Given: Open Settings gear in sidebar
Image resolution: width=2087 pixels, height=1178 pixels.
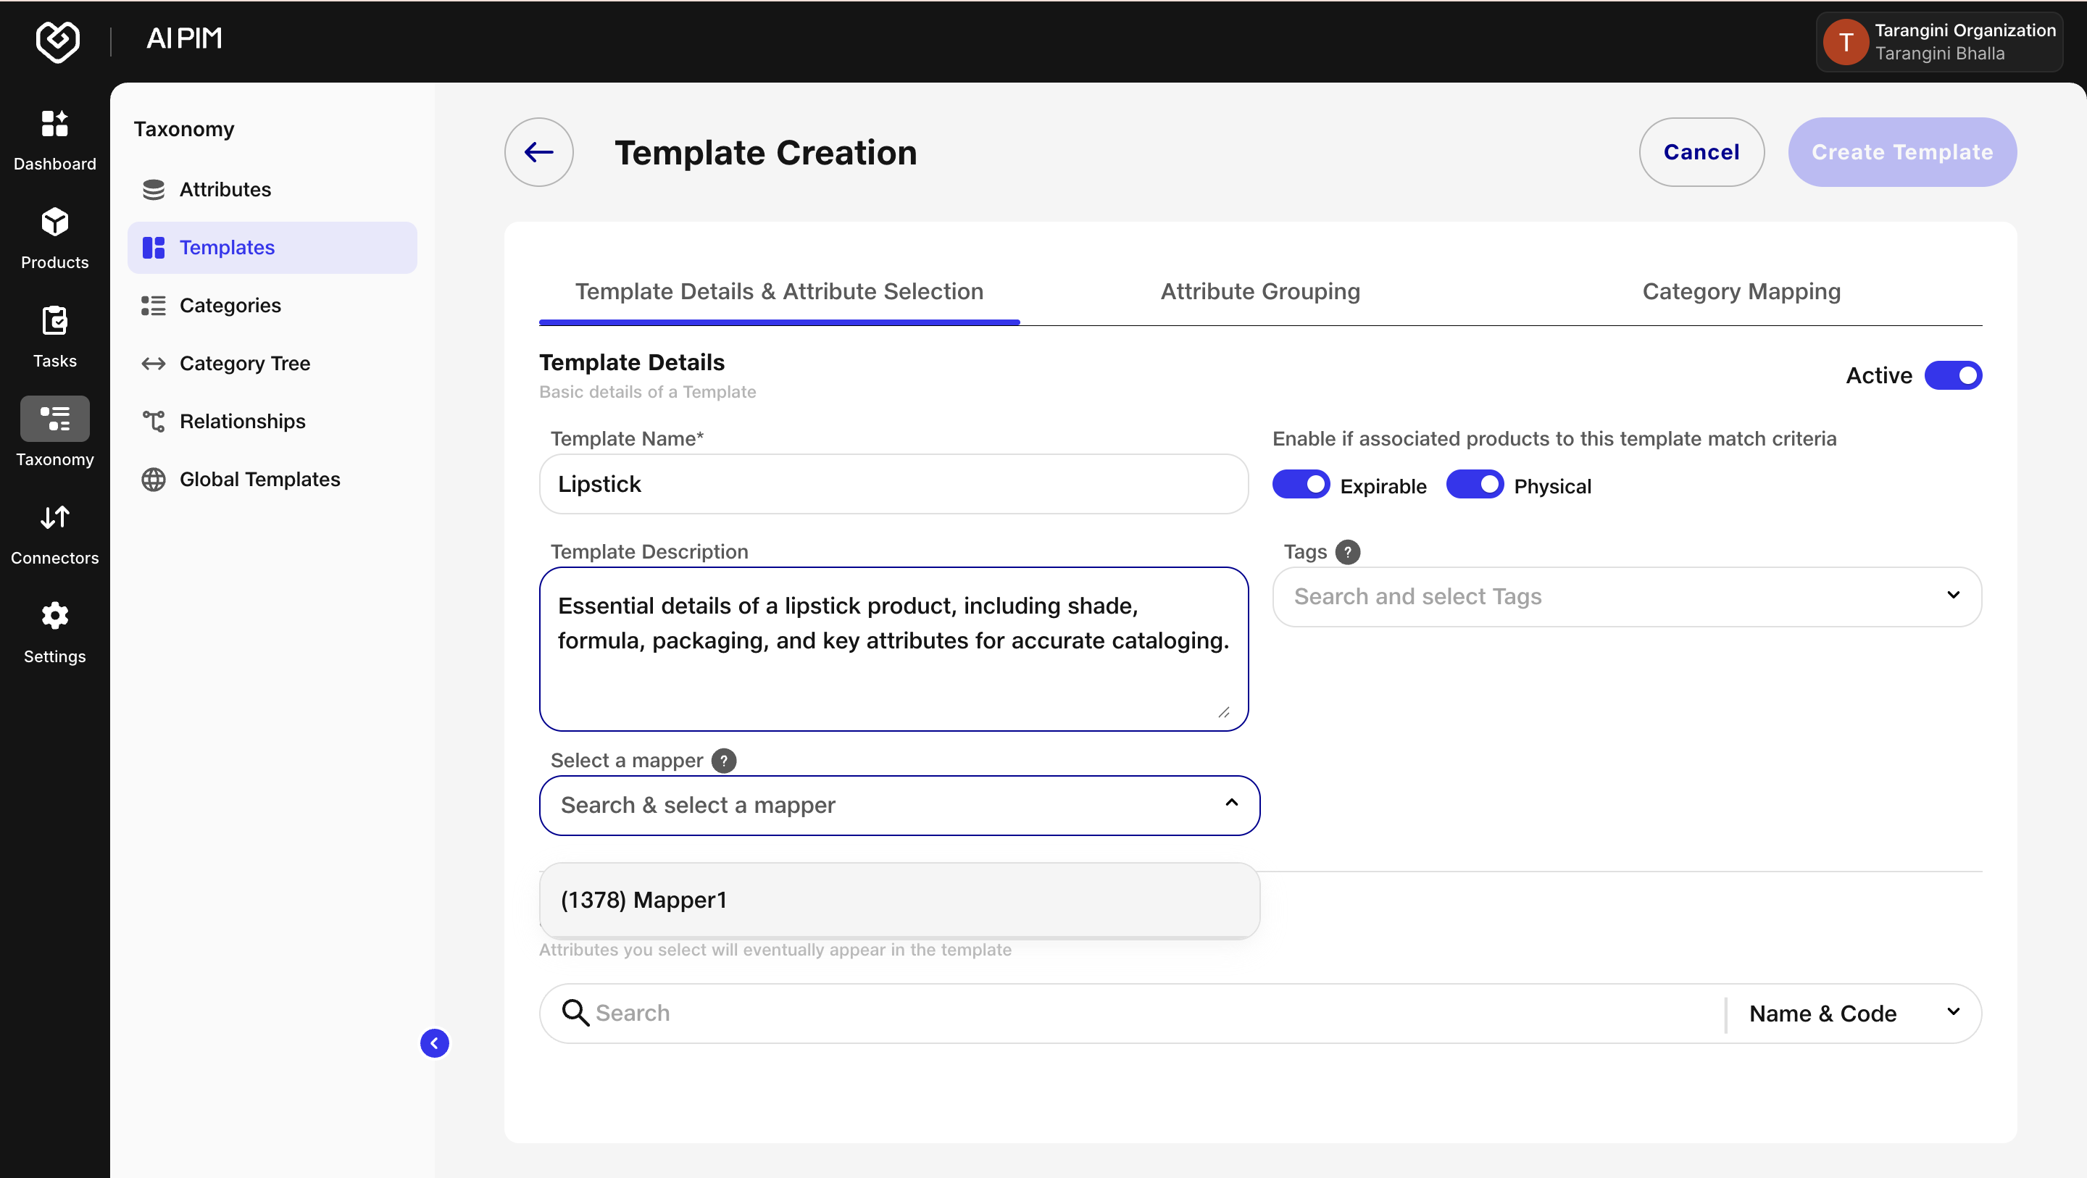Looking at the screenshot, I should (54, 634).
